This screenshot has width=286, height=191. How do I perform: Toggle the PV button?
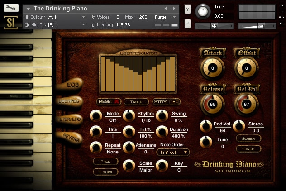click(281, 24)
